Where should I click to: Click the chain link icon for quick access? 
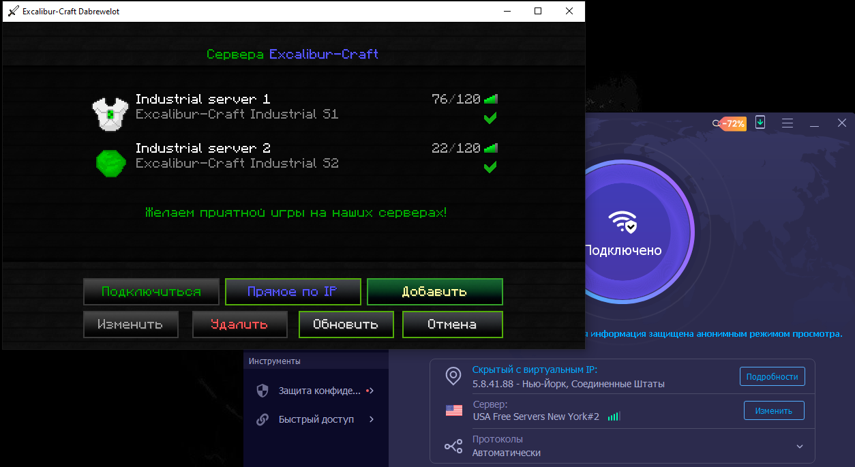[x=262, y=419]
